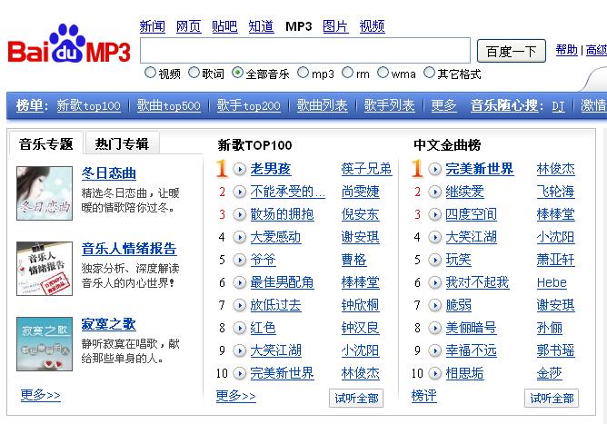Select the 视频 search radio button
The height and width of the screenshot is (424, 607).
pos(150,73)
